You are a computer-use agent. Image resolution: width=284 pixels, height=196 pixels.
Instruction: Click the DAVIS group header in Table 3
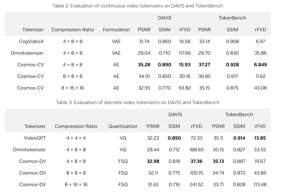click(175, 115)
